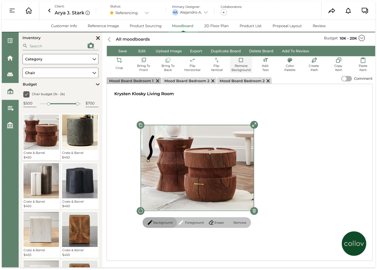The height and width of the screenshot is (270, 377).
Task: Open the Category dropdown
Action: click(x=60, y=59)
